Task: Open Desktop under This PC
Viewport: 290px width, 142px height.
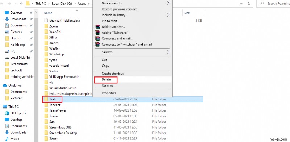Action: (x=16, y=120)
